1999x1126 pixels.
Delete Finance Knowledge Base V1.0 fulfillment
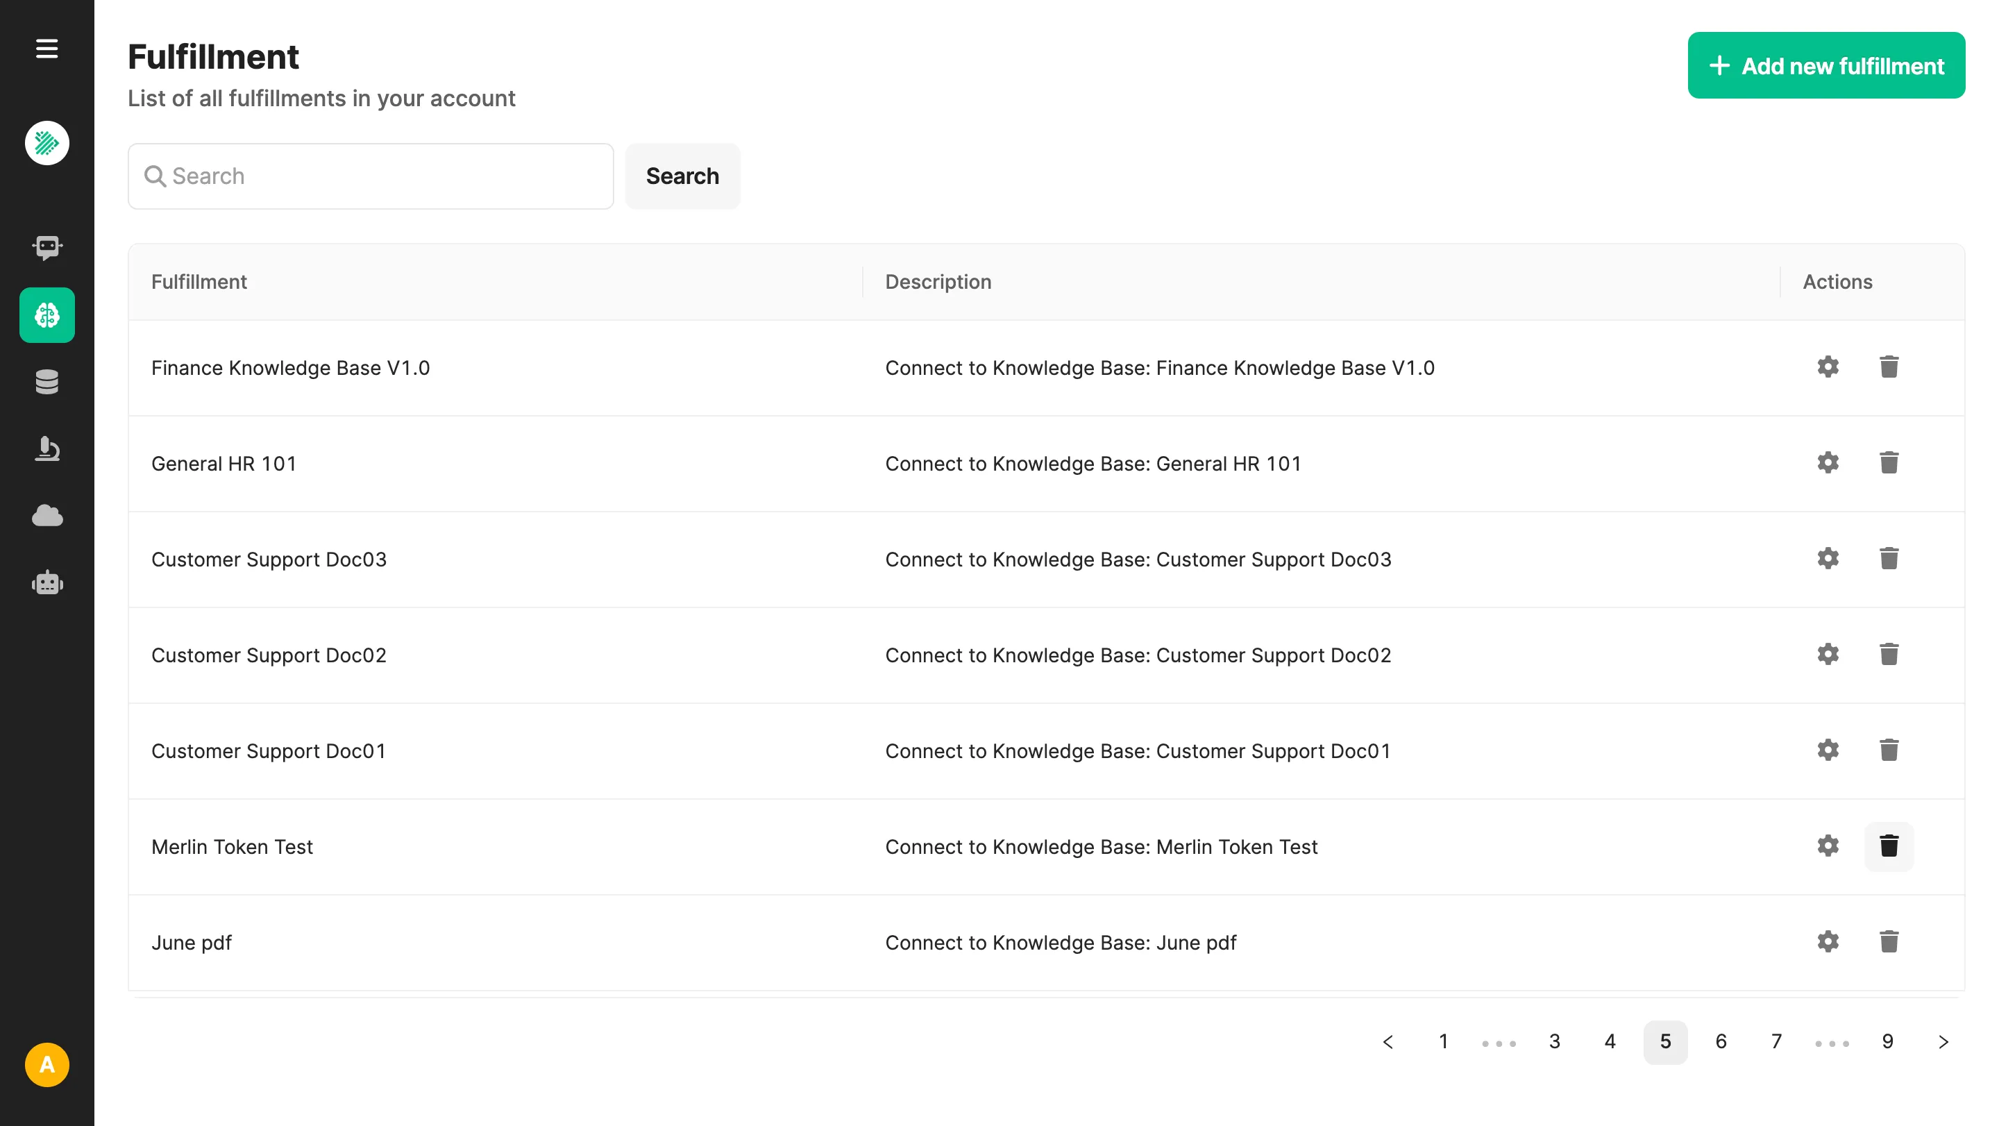[x=1889, y=367]
